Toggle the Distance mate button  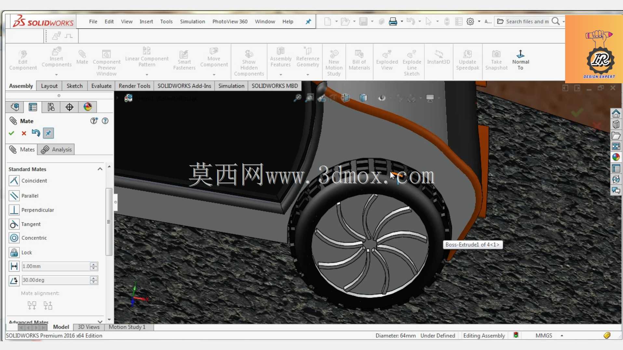coord(14,266)
